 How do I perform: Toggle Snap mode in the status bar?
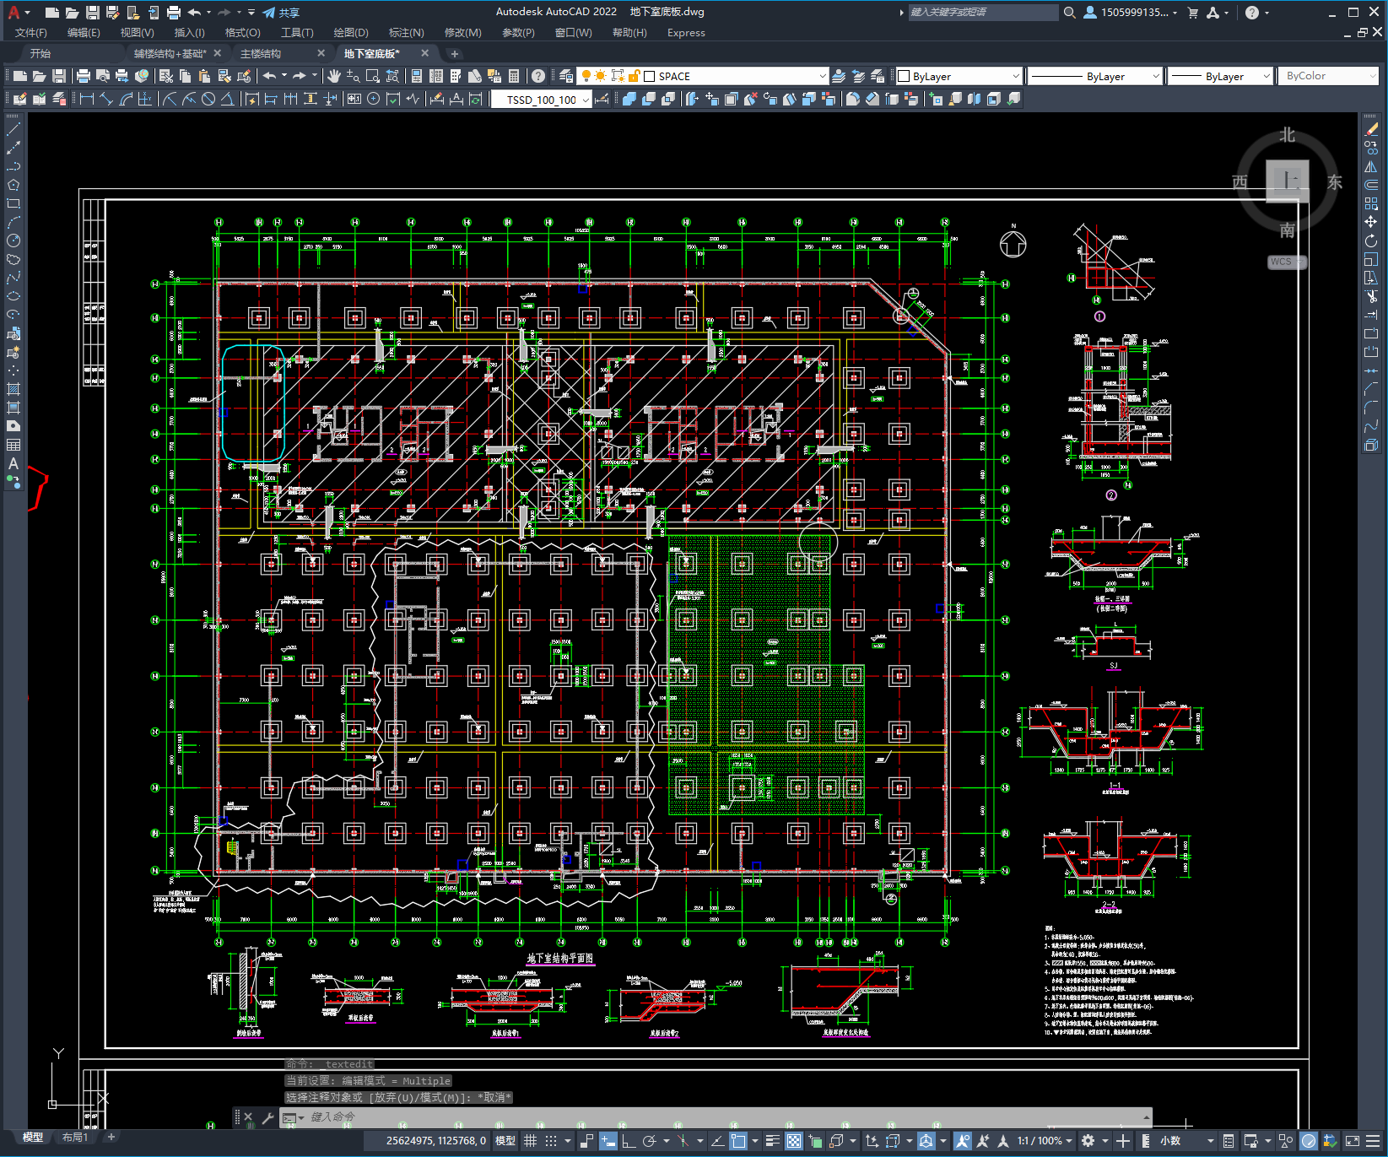tap(550, 1141)
